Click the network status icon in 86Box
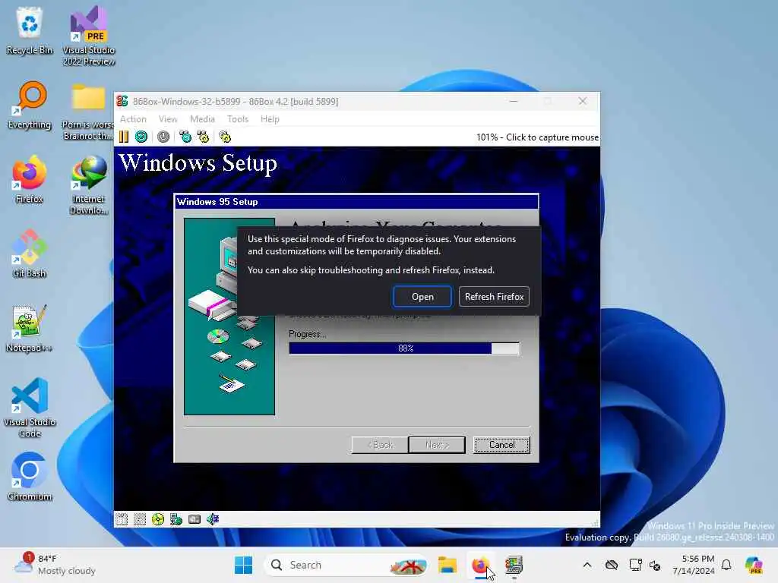Viewport: 778px width, 583px height. click(176, 519)
